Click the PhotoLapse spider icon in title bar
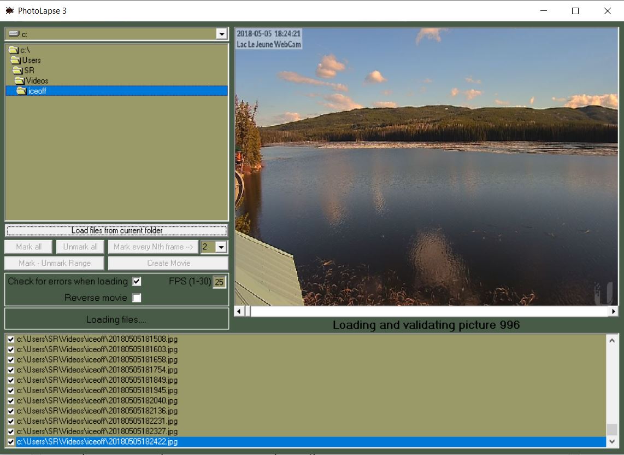Image resolution: width=624 pixels, height=455 pixels. [10, 10]
